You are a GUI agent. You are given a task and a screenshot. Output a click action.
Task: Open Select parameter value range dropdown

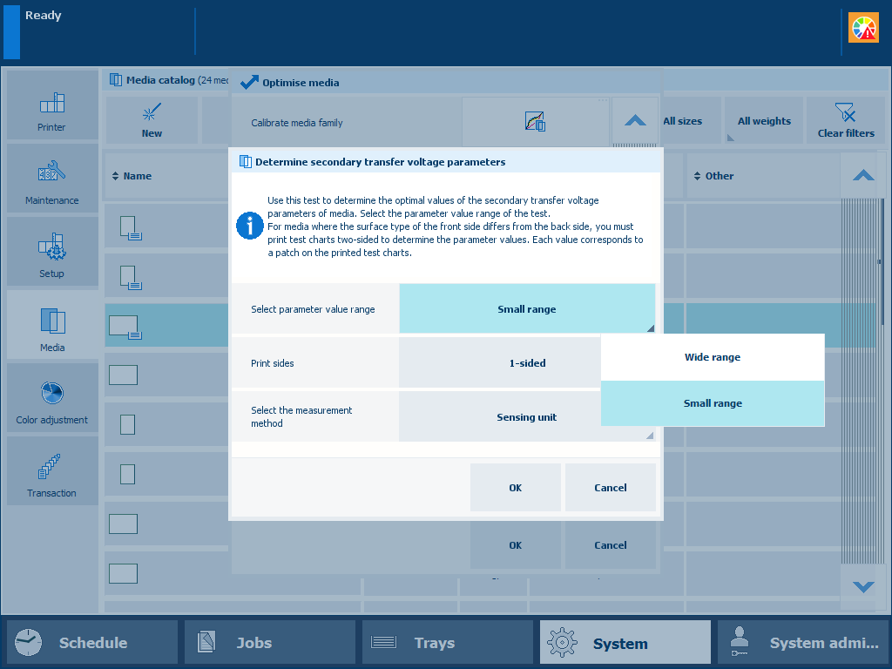526,309
